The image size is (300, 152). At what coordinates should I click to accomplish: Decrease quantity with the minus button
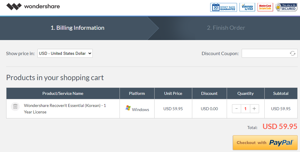[236, 109]
